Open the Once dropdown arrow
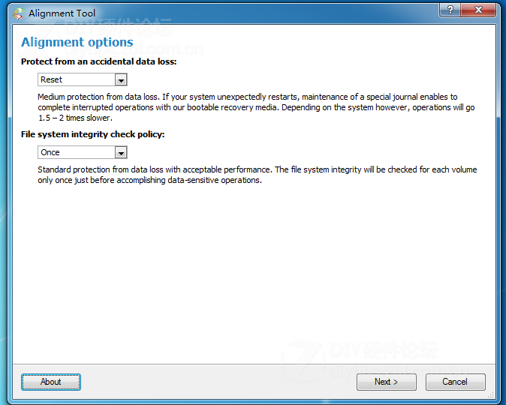Viewport: 506px width, 405px height. tap(121, 152)
